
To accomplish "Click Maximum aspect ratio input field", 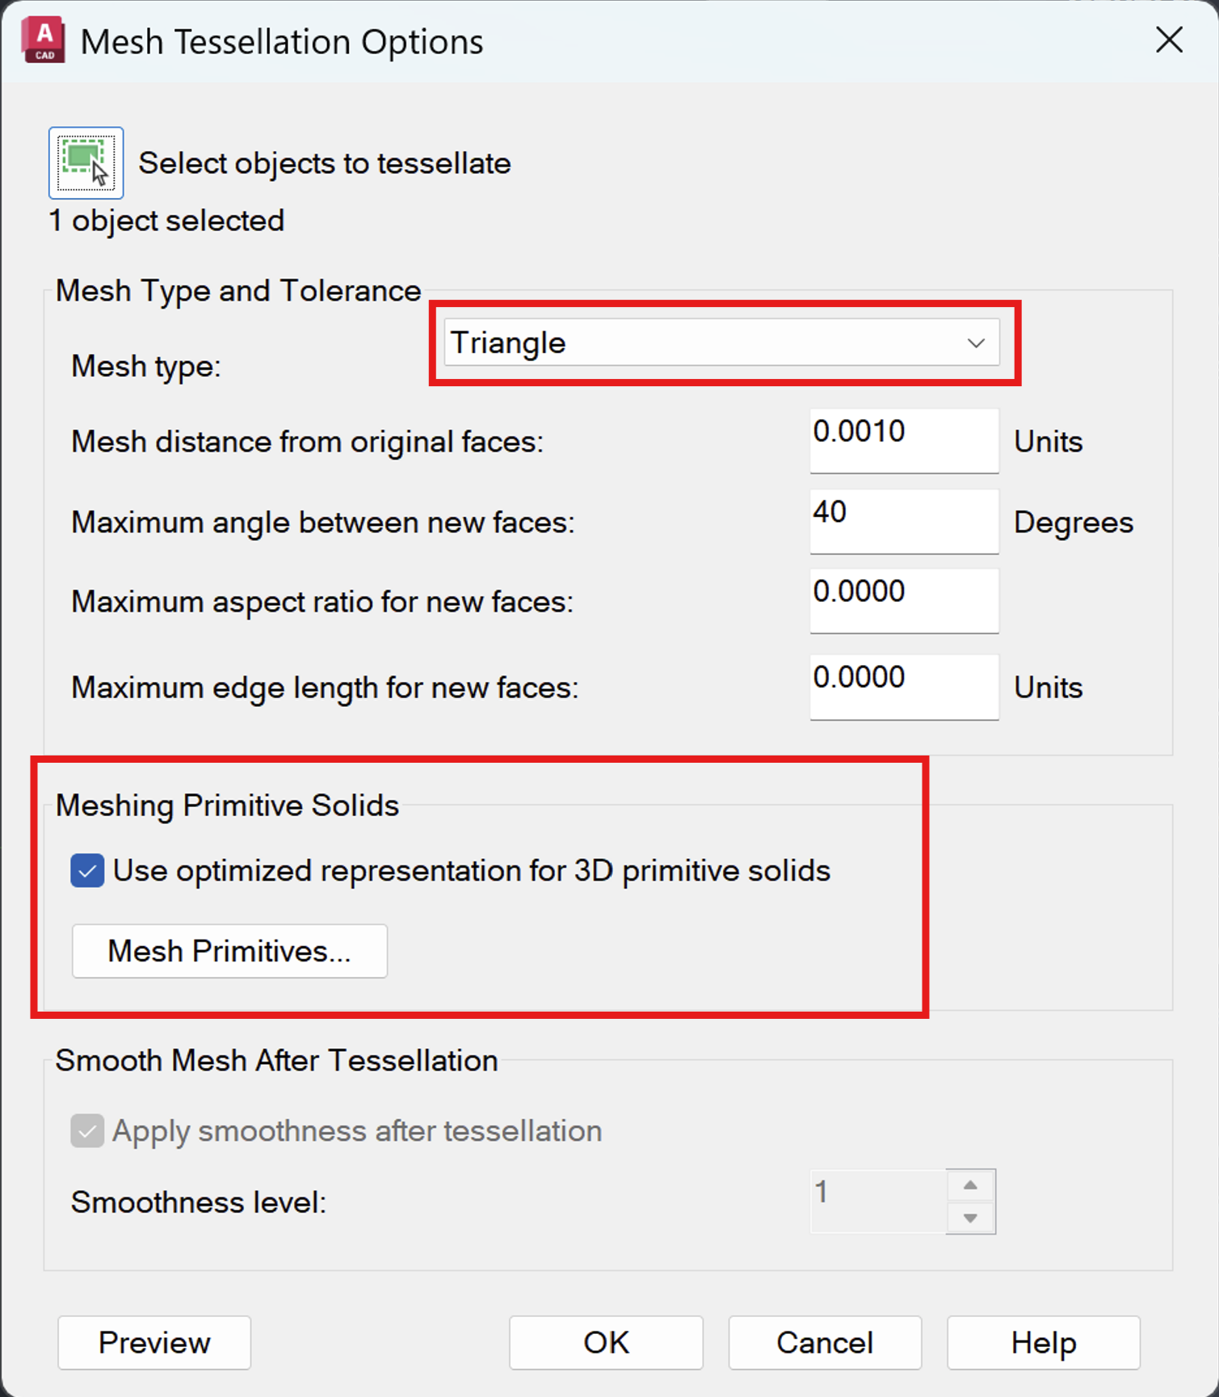I will pos(904,601).
